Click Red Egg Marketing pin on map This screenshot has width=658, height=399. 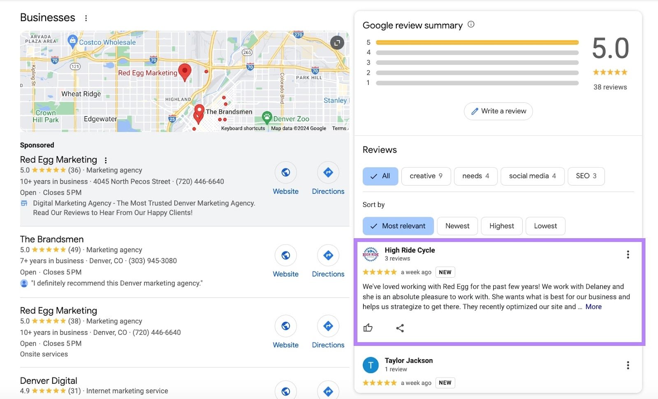[185, 72]
